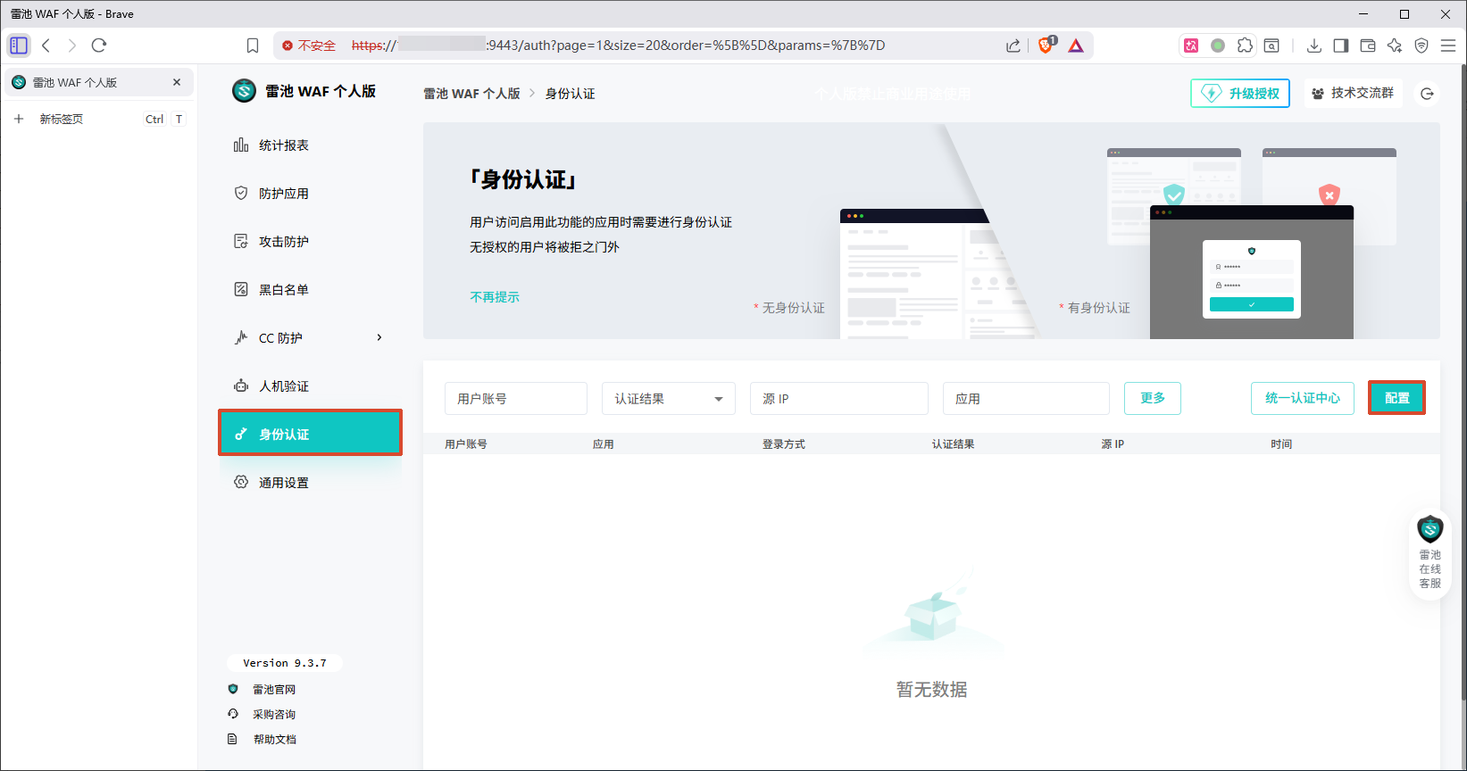Open the Brave Wallet icon

(1368, 46)
